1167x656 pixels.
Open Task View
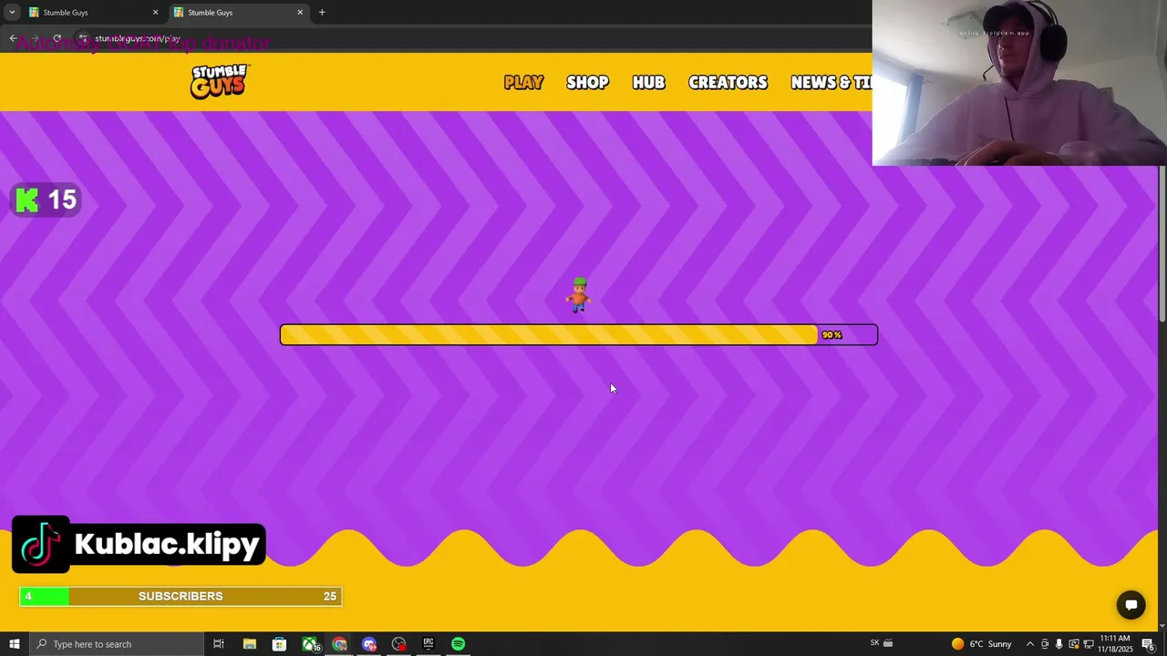219,644
